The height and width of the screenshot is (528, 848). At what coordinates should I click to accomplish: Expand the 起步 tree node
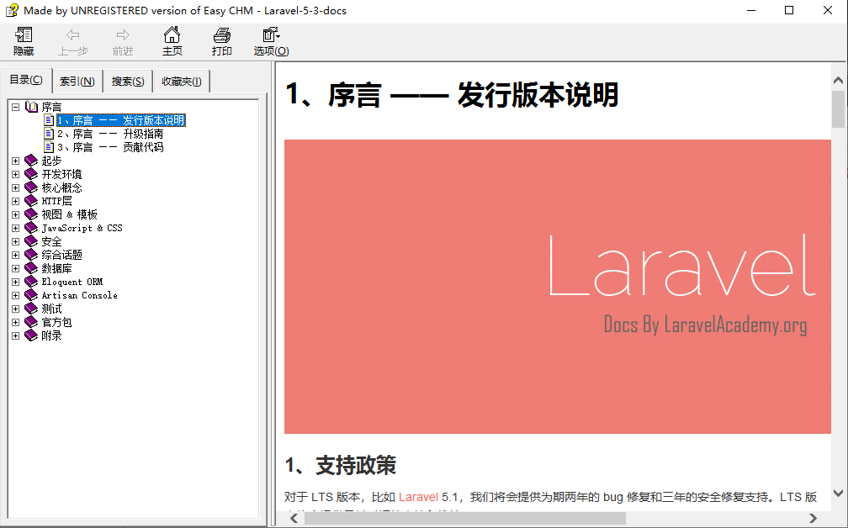point(15,160)
